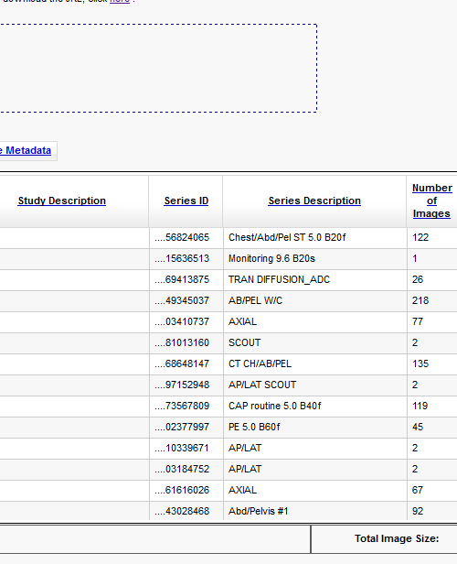Select the AP/LAT SCOUT series row
The image size is (457, 564).
click(228, 385)
